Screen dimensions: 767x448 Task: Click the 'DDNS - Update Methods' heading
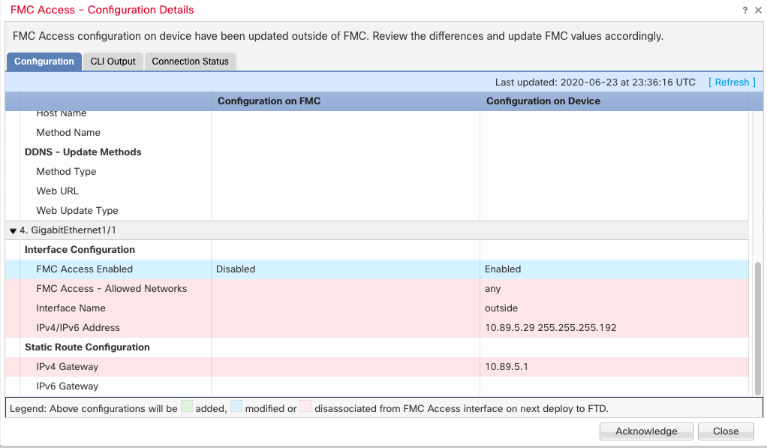click(x=83, y=152)
